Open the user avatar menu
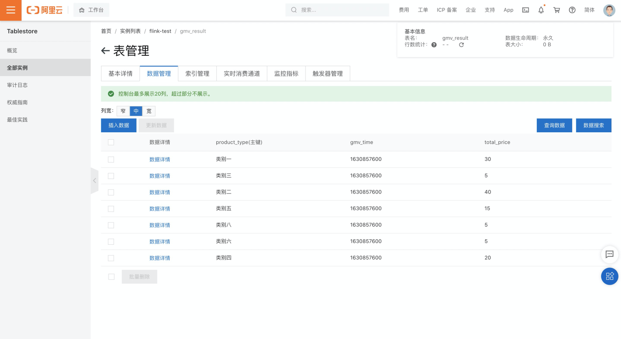Image resolution: width=621 pixels, height=339 pixels. coord(609,10)
